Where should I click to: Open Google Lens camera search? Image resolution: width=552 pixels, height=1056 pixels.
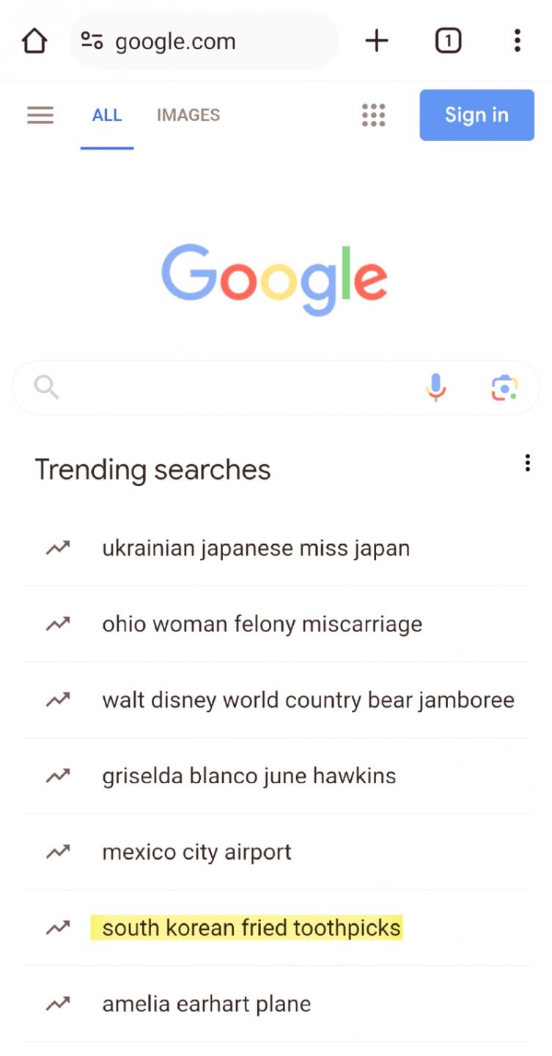click(x=504, y=387)
